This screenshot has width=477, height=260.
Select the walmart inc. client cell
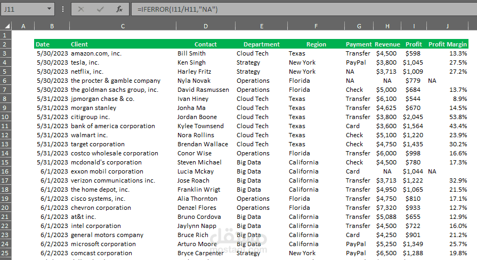tap(123, 135)
